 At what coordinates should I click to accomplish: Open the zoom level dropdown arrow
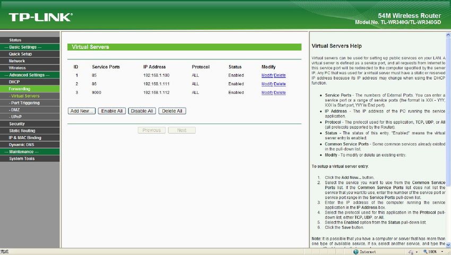(x=442, y=252)
